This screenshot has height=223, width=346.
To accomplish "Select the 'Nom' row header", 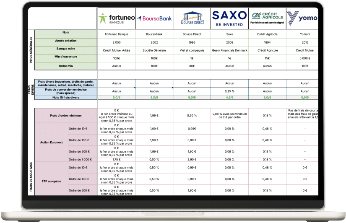I will tap(66, 34).
